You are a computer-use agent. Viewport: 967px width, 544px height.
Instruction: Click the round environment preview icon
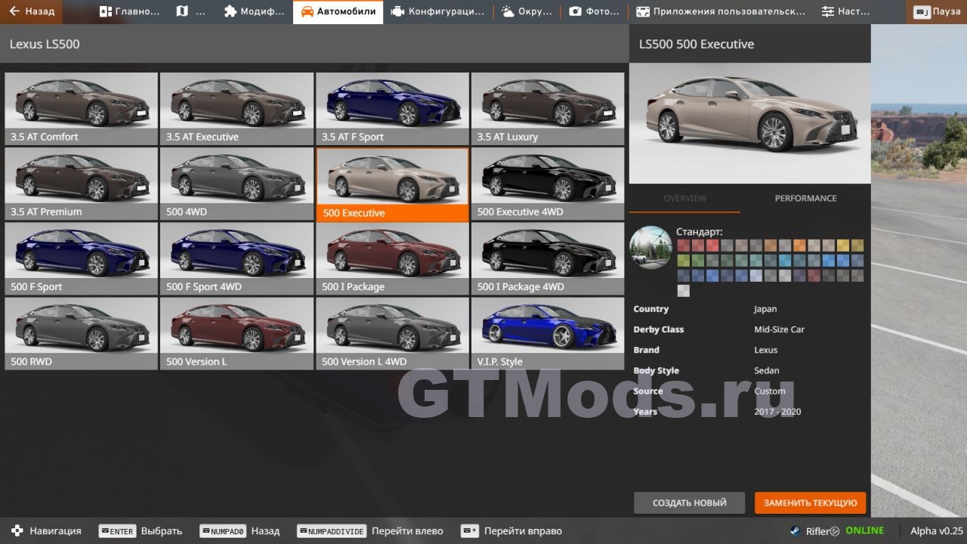tap(650, 247)
